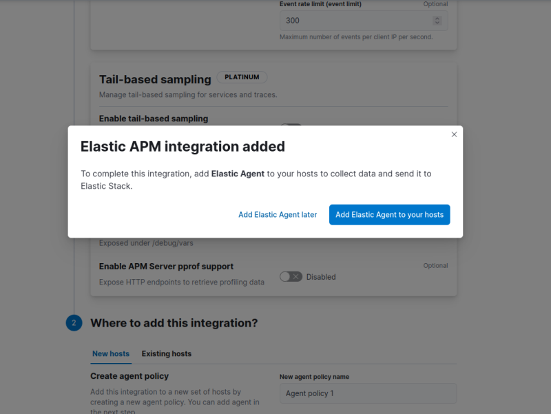Click the bold Elastic Agent text
This screenshot has height=414, width=551.
[238, 174]
